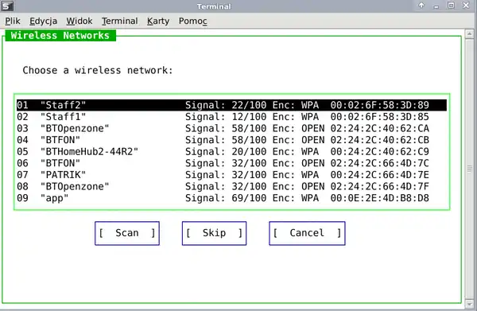Image resolution: width=477 pixels, height=311 pixels.
Task: Choose the "PATRIK" wireless network
Action: pos(231,175)
